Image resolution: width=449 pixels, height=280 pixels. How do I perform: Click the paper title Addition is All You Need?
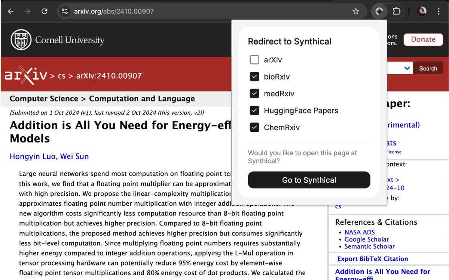click(120, 131)
